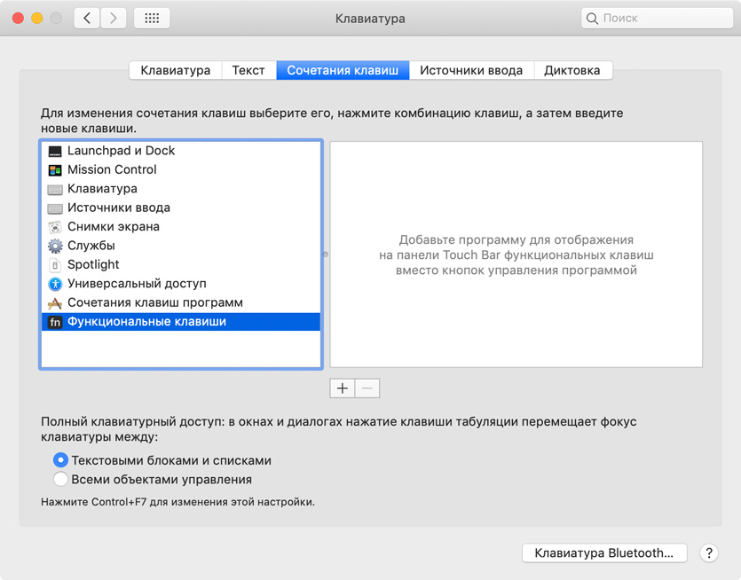
Task: Open the Диктовка tab
Action: (572, 71)
